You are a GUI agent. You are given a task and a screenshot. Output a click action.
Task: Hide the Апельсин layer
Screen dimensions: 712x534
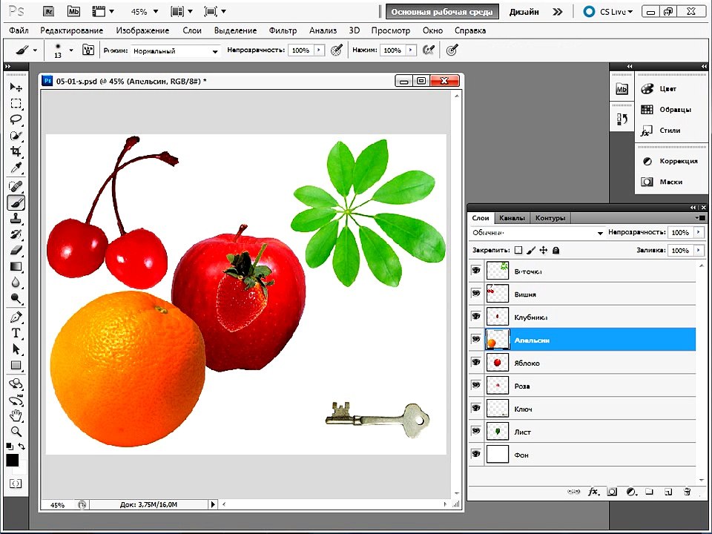pos(476,339)
